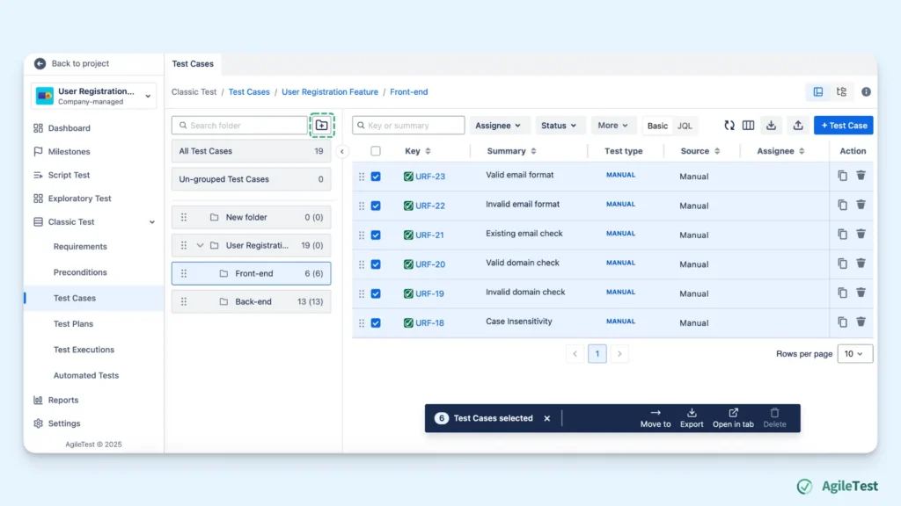Click Move to in selection bar
The image size is (901, 506).
pos(655,418)
